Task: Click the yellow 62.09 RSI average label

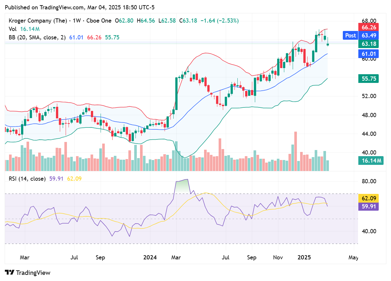Action: pos(368,198)
